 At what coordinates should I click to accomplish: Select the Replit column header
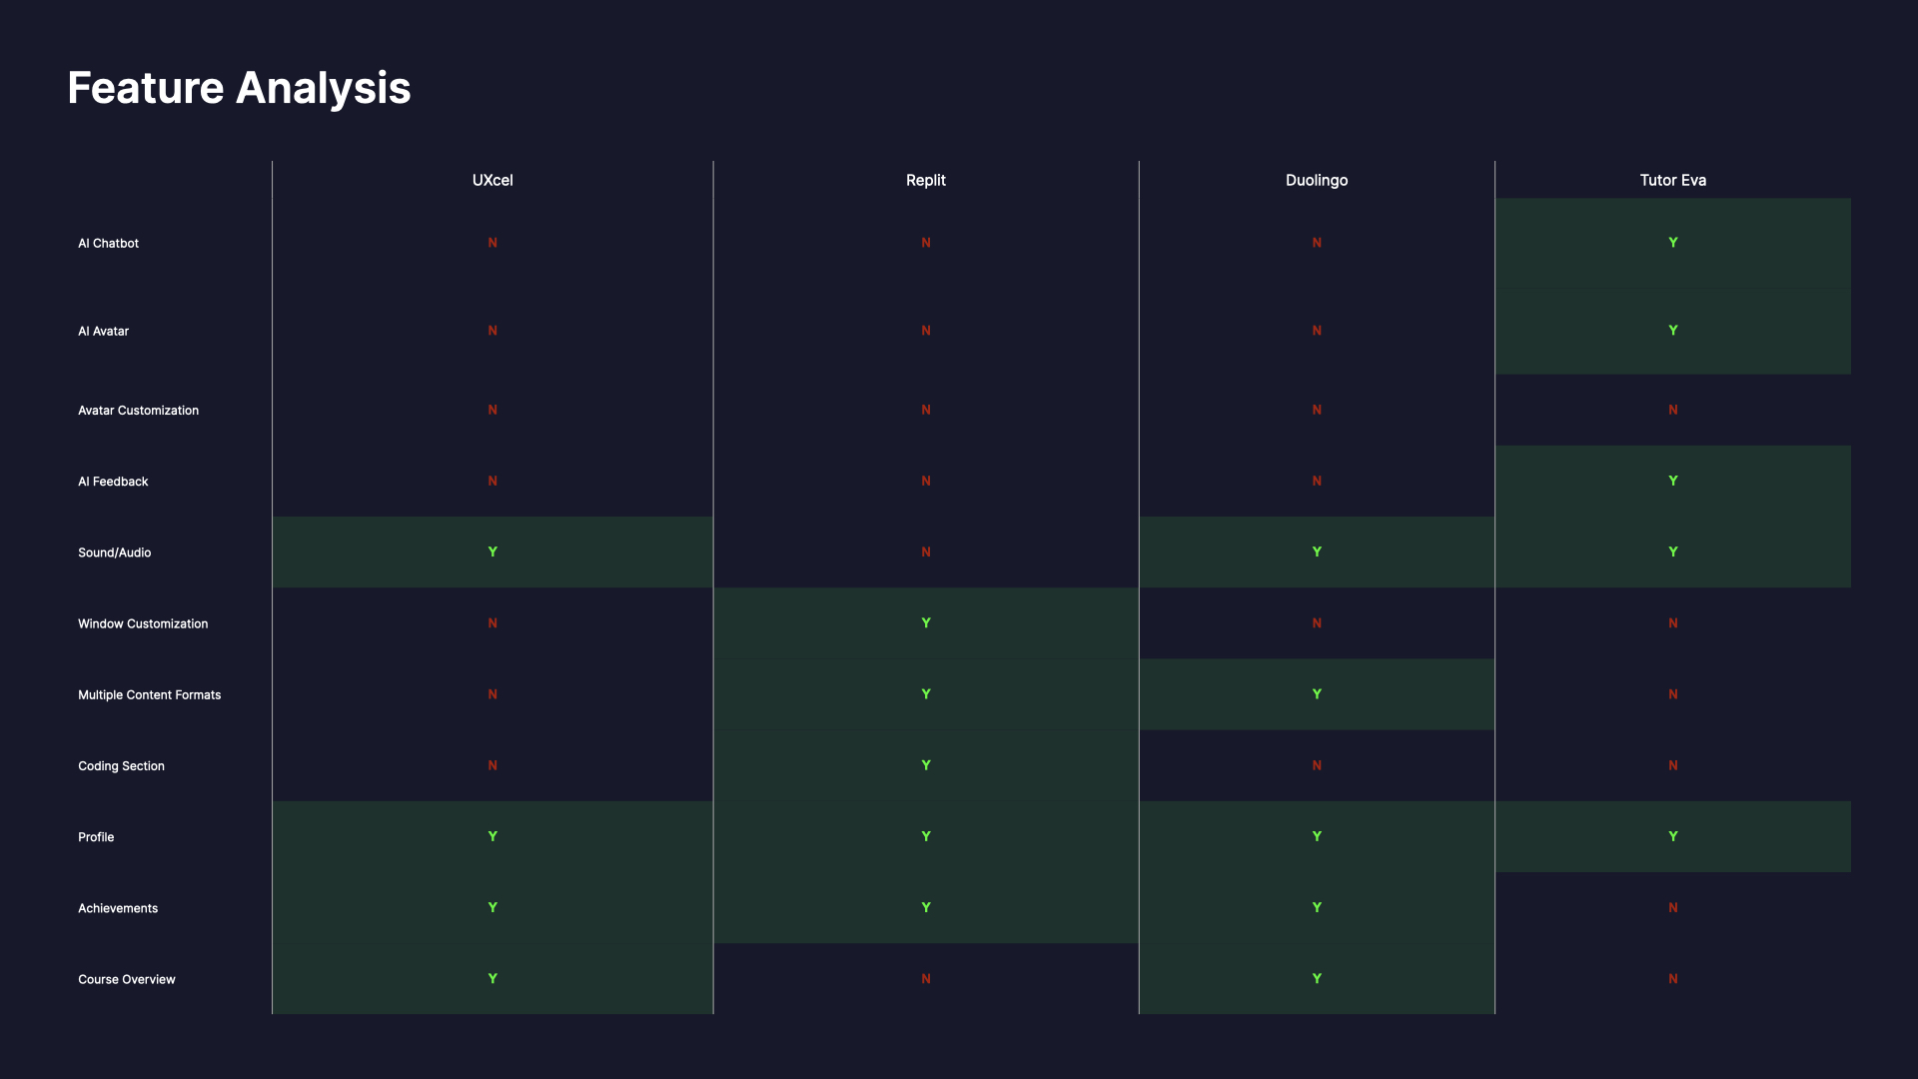point(926,180)
